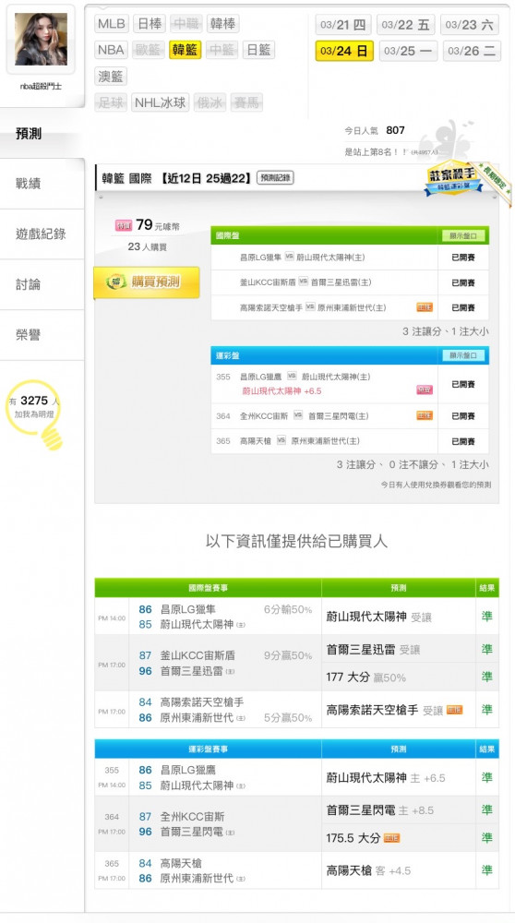
Task: Click VS icon on 運彩盤 row 364
Action: pyautogui.click(x=298, y=415)
